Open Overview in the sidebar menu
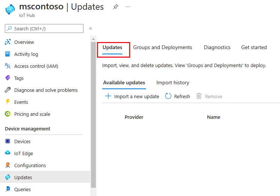 click(x=24, y=42)
